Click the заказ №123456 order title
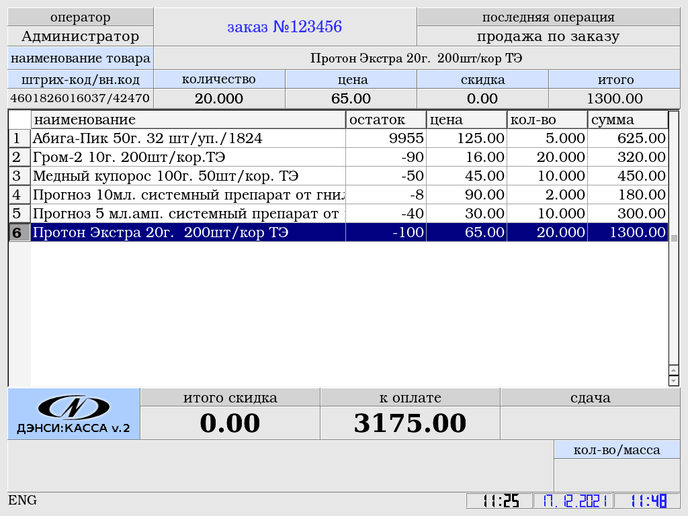The width and height of the screenshot is (688, 516). (284, 27)
